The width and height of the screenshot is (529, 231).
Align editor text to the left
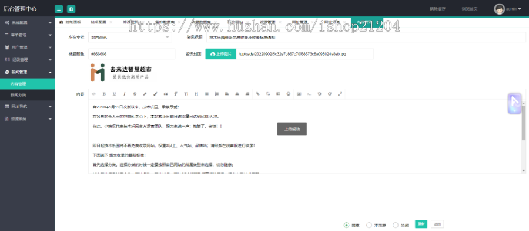[x=227, y=94]
